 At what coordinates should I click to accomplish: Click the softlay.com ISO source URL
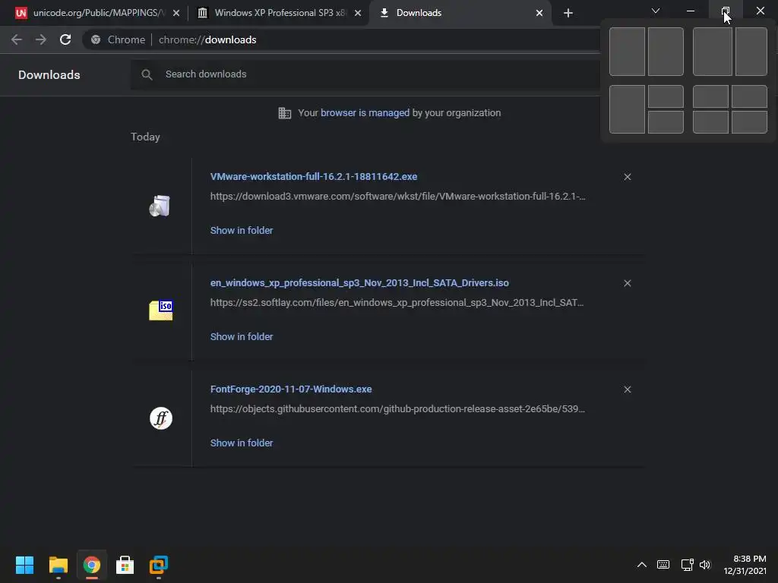point(397,302)
